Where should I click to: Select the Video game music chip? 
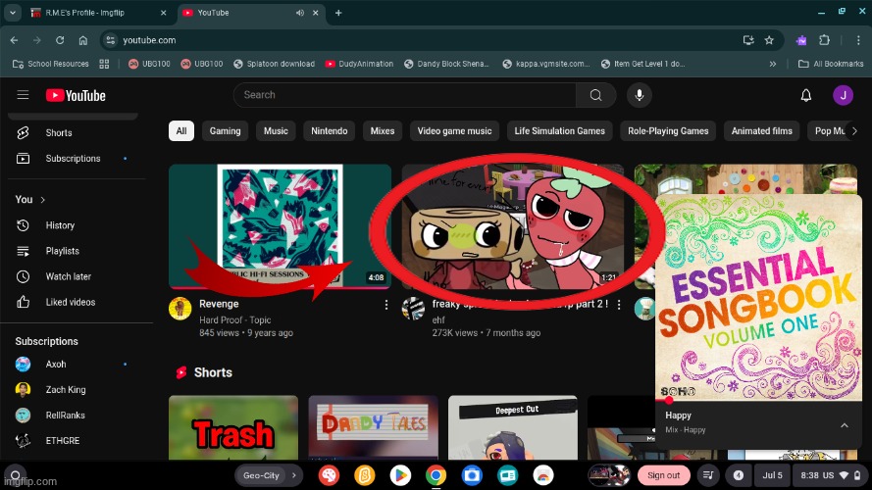(x=454, y=131)
